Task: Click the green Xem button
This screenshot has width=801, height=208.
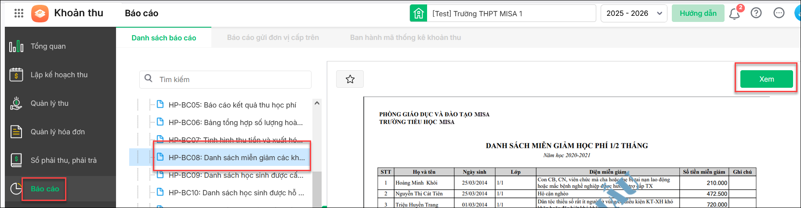Action: [766, 79]
